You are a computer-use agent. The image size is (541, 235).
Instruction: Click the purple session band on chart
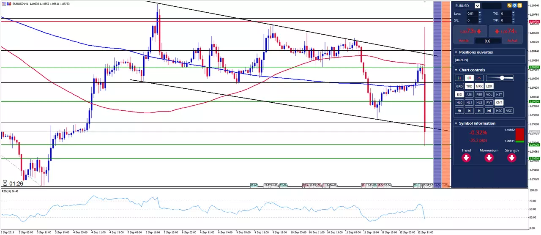(x=437, y=94)
